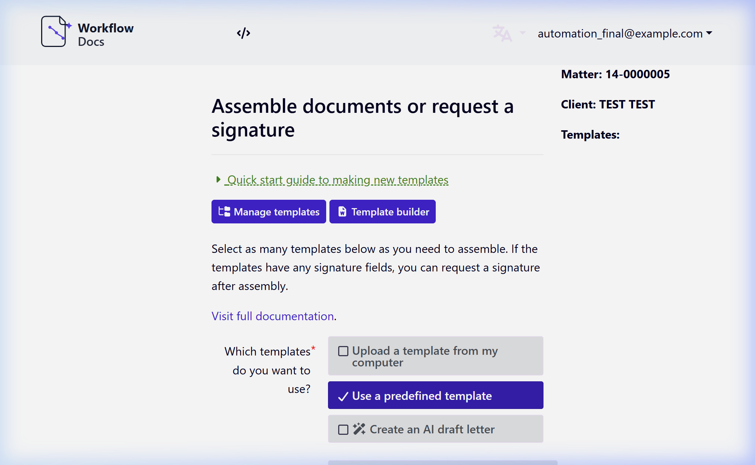Viewport: 755px width, 465px height.
Task: Click the Templates: label in sidebar
Action: pyautogui.click(x=590, y=135)
